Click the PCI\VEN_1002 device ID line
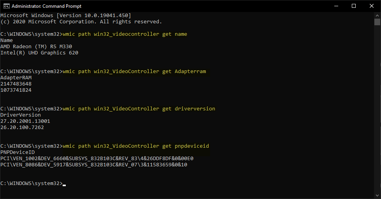This screenshot has width=381, height=199. click(97, 159)
